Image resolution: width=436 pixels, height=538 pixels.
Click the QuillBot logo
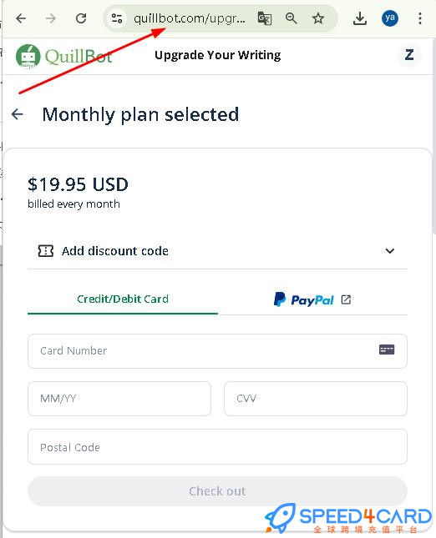pyautogui.click(x=64, y=56)
